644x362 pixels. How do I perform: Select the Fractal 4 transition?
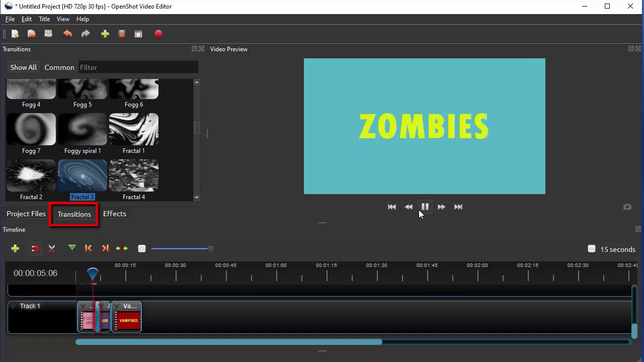134,180
